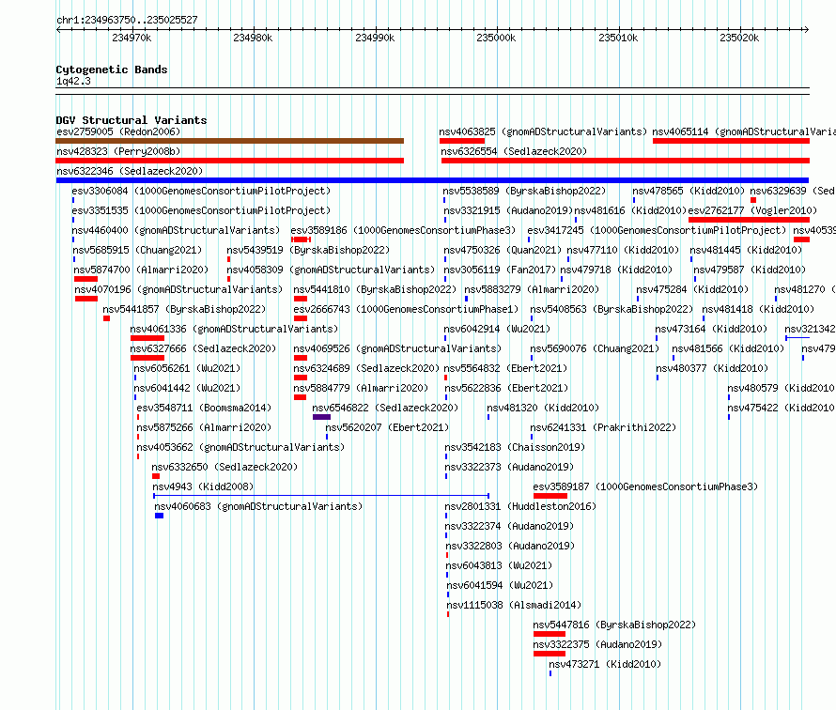
Task: Select nsv5441857 (ByrskaBishop2022) label
Action: point(184,309)
